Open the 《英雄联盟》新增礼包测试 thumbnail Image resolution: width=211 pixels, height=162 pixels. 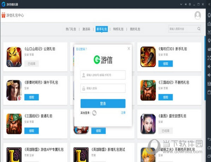[x=81, y=155]
